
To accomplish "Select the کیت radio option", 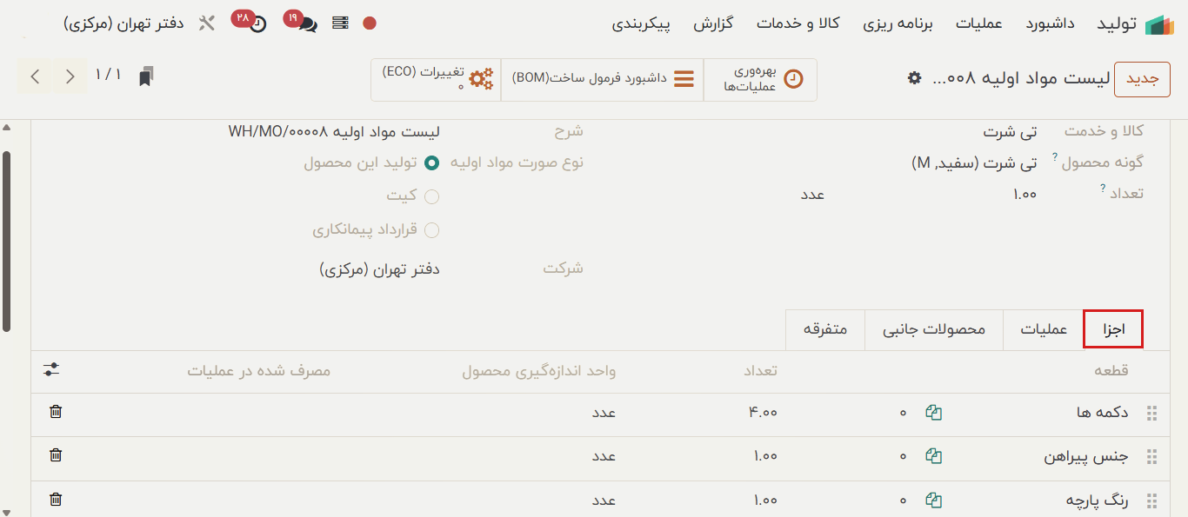I will coord(431,196).
